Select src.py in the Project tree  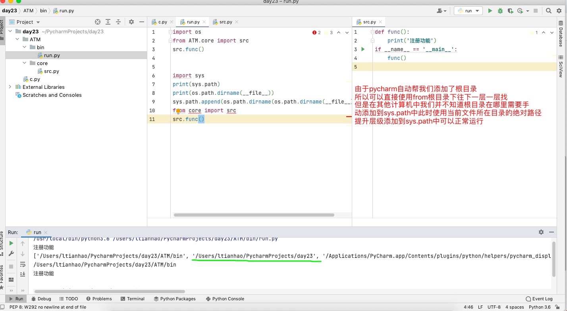51,71
